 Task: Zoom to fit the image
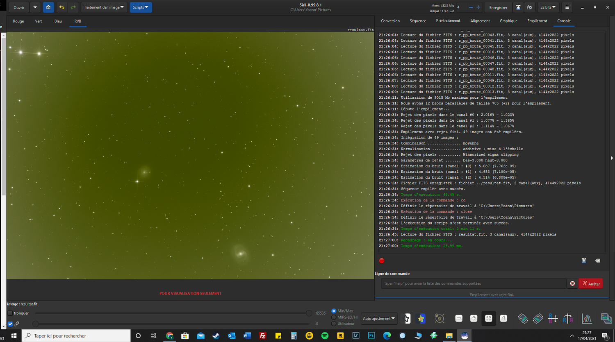(x=488, y=319)
